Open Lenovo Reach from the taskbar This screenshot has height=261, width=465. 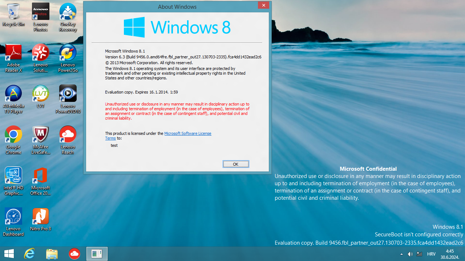(74, 254)
